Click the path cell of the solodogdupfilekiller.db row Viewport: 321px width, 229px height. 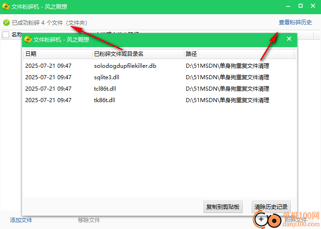(227, 66)
